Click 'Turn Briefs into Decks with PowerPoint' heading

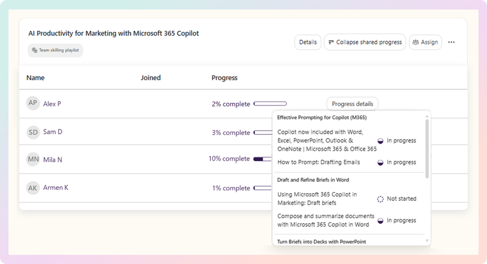(x=321, y=242)
